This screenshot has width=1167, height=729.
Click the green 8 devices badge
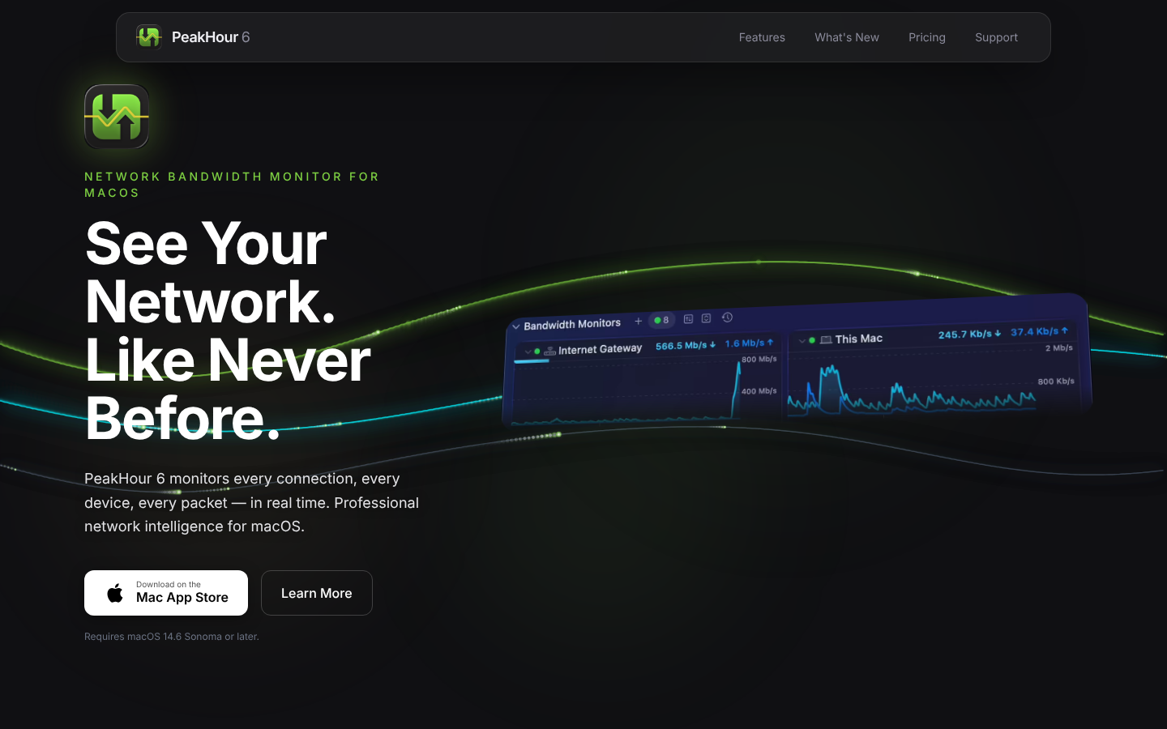tap(661, 320)
